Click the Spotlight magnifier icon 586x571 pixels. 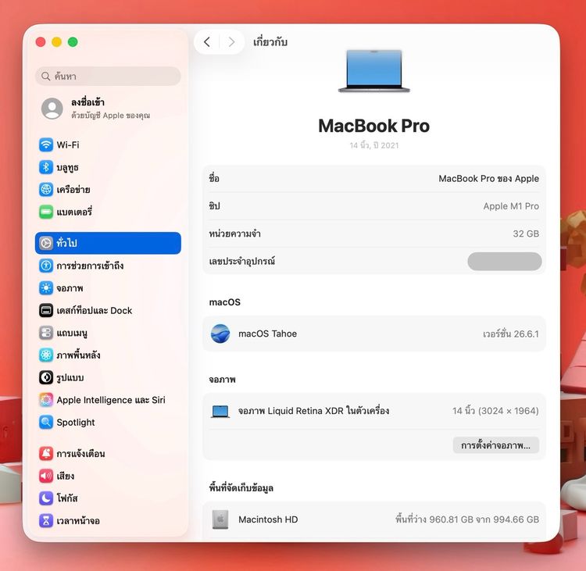(x=46, y=423)
